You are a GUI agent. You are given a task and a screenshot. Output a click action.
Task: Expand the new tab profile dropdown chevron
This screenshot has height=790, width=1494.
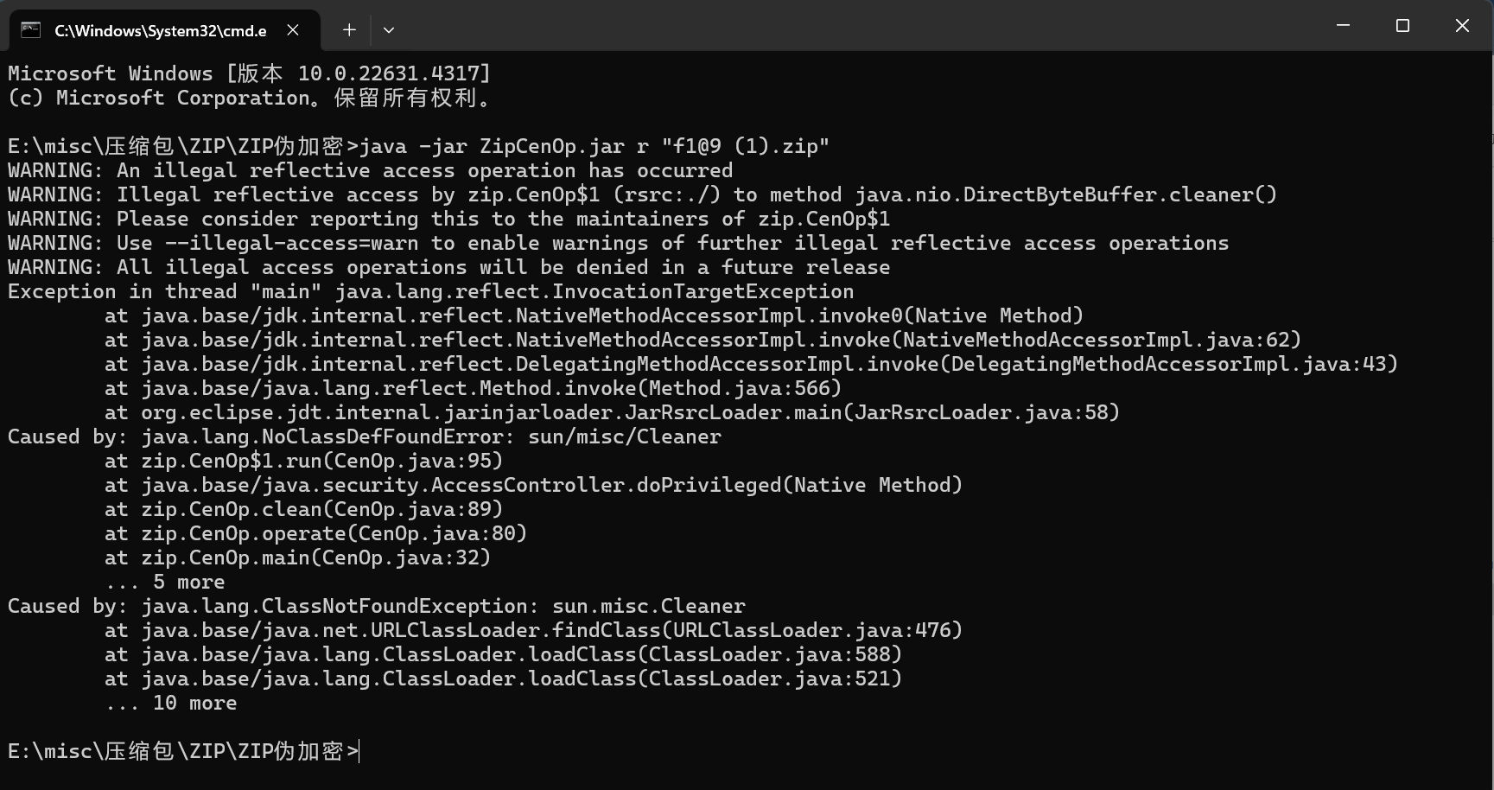click(389, 30)
